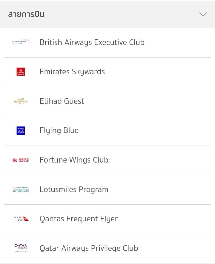Click the blue Flying Blue logo
This screenshot has height=264, width=215.
[x=21, y=131]
